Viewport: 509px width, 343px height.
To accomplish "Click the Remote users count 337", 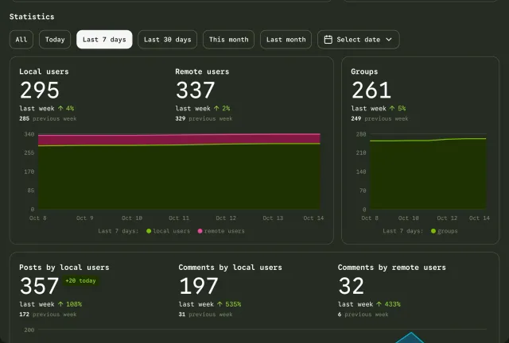I will [x=196, y=91].
